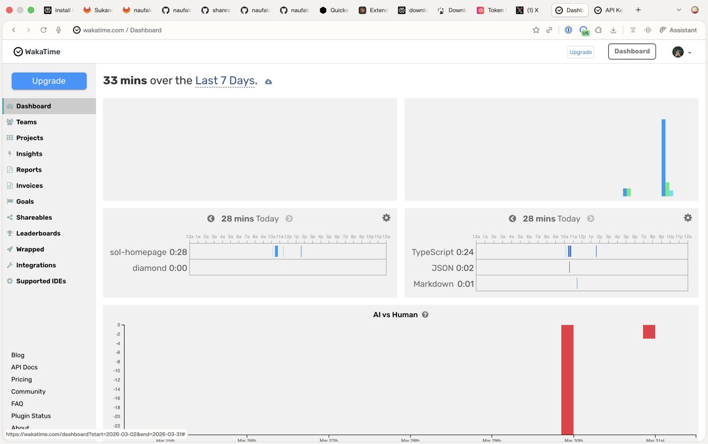
Task: Open the user avatar dropdown menu
Action: click(682, 52)
